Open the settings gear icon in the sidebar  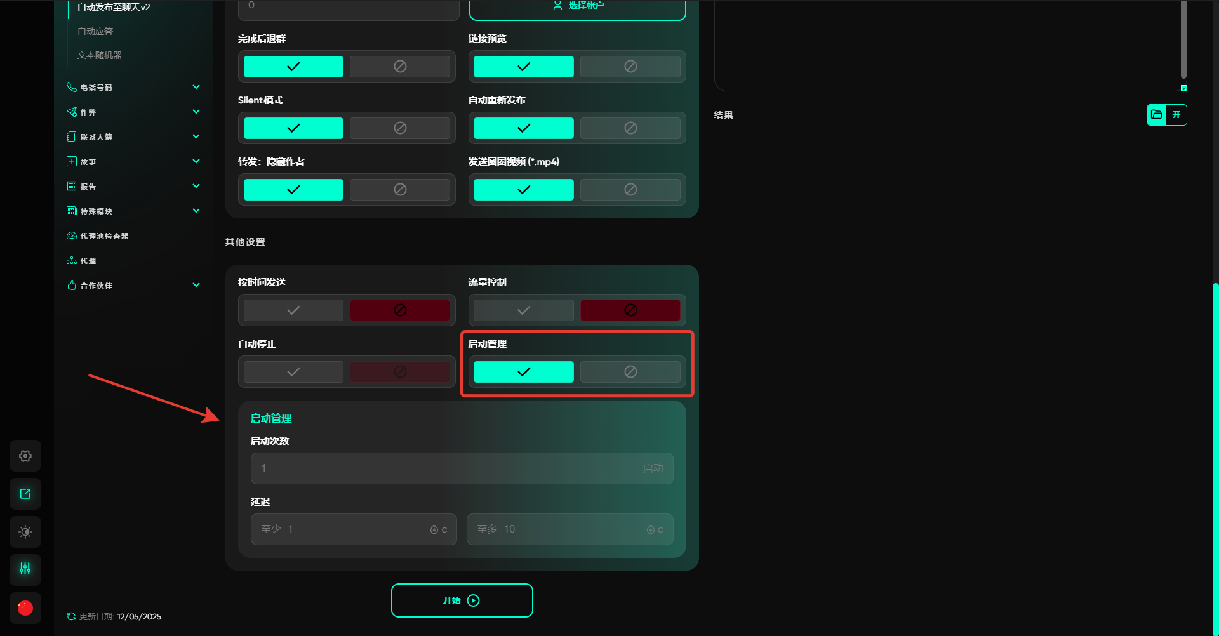tap(25, 456)
